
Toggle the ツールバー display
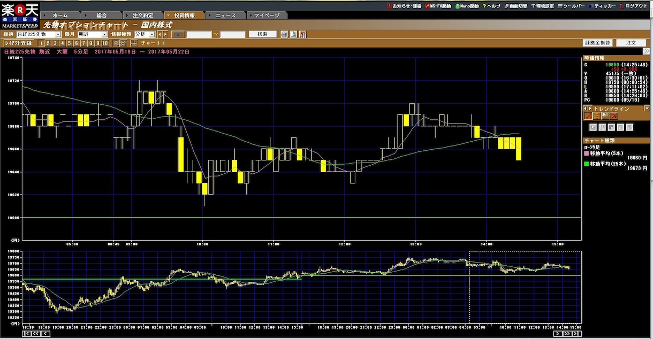tap(571, 6)
